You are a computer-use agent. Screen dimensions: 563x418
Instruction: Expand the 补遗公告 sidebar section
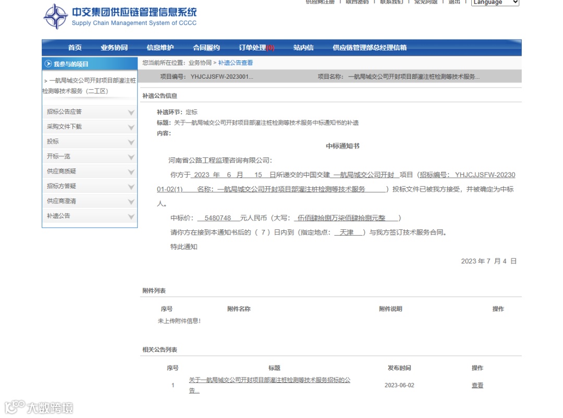pos(90,216)
